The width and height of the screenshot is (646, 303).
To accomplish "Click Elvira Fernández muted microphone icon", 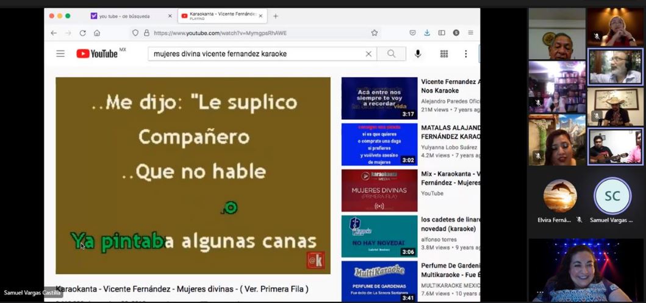I will 580,220.
